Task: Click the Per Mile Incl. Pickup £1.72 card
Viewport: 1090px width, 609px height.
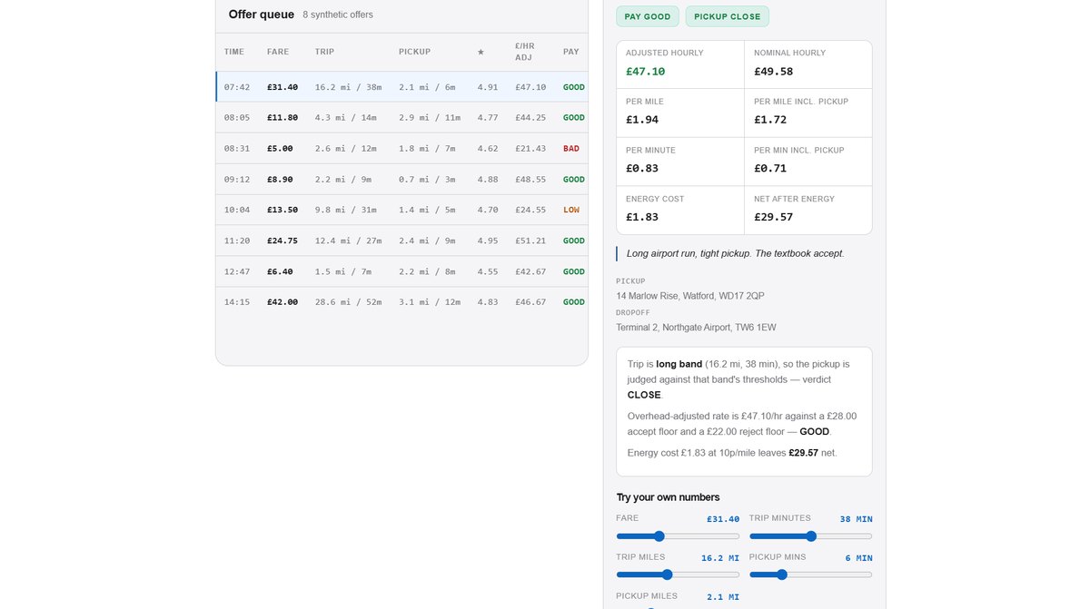Action: pyautogui.click(x=808, y=113)
